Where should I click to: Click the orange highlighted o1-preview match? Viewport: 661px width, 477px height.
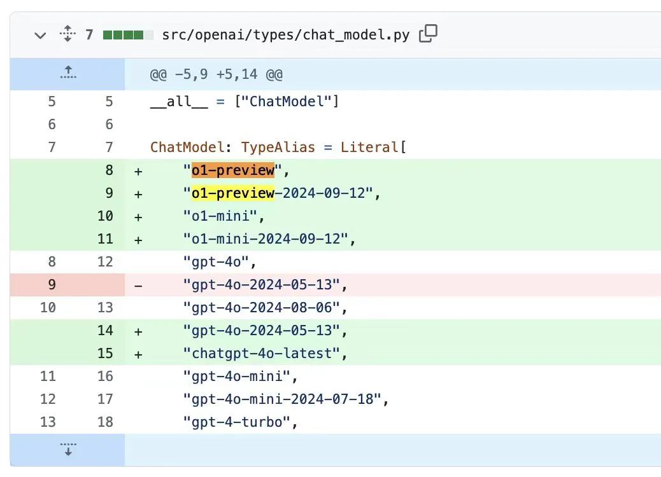point(232,170)
